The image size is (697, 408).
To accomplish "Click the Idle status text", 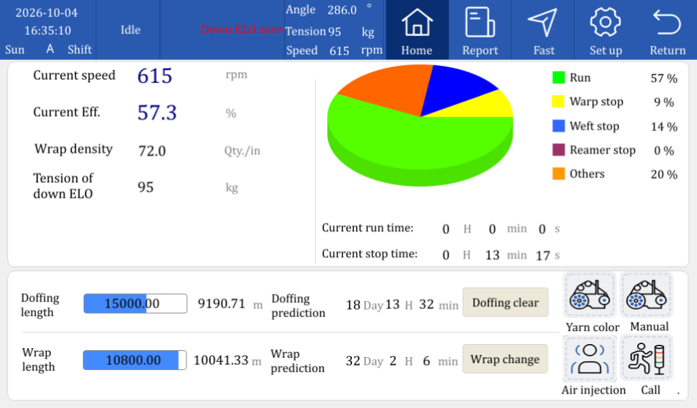I will tap(130, 30).
